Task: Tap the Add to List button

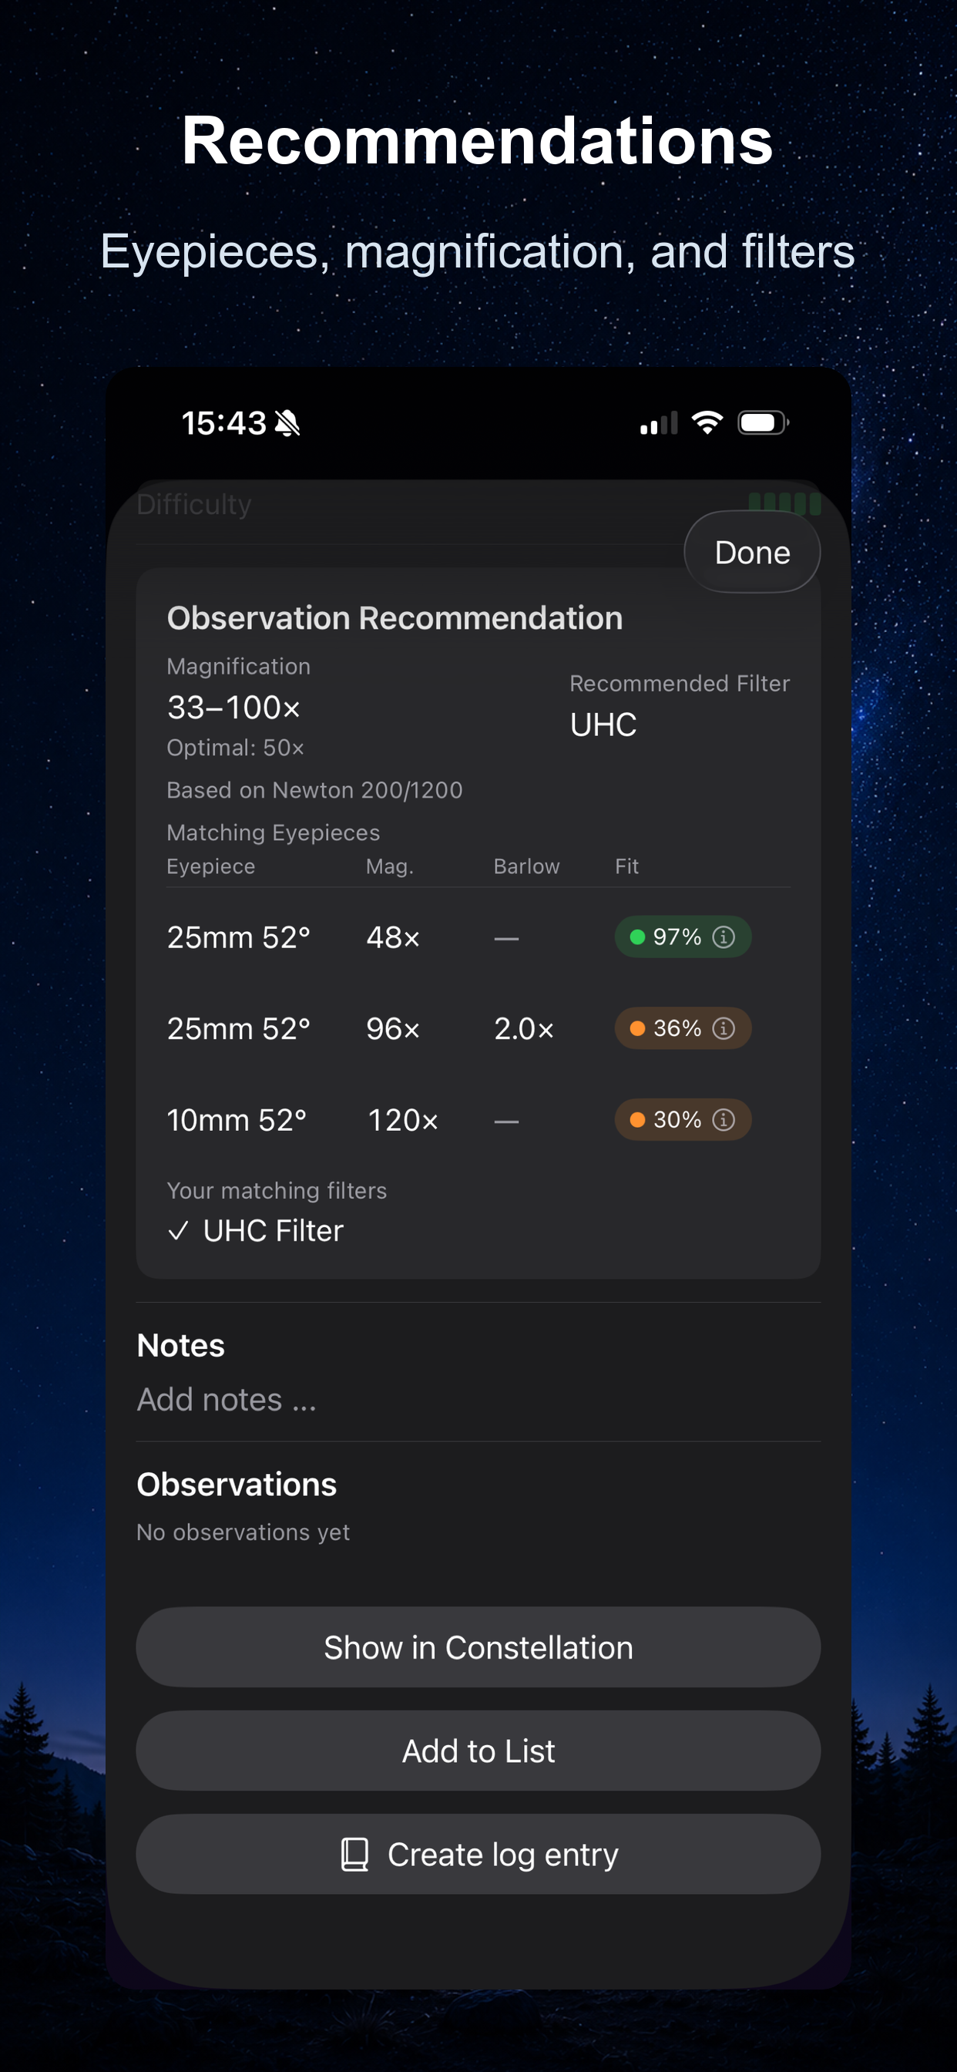Action: click(478, 1751)
